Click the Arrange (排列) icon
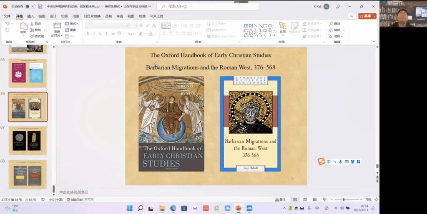Screen dimensions: 427x214 point(283,26)
